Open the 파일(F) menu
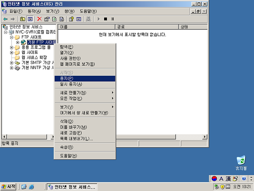This screenshot has width=254, height=191. pyautogui.click(x=16, y=11)
